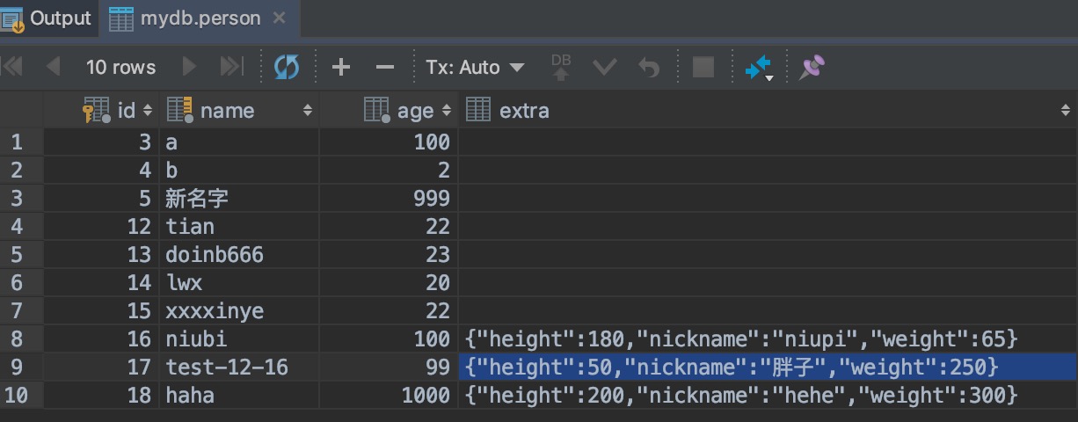Delete selected row with minus icon

pyautogui.click(x=385, y=67)
